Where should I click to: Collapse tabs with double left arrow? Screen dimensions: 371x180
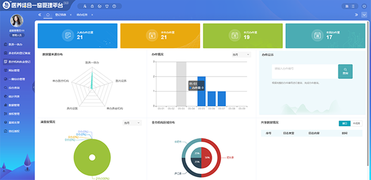(40, 15)
